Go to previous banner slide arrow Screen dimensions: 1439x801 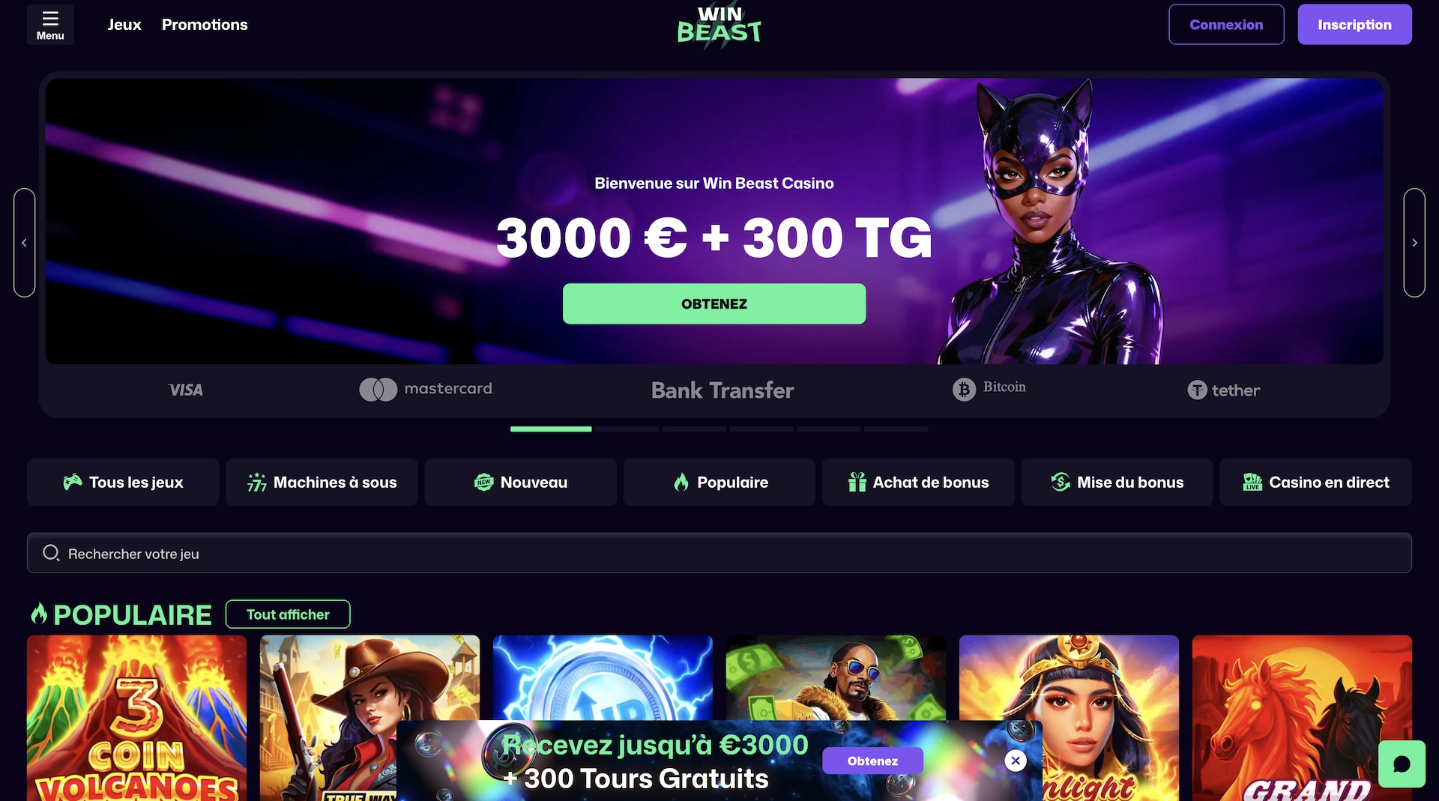point(24,243)
